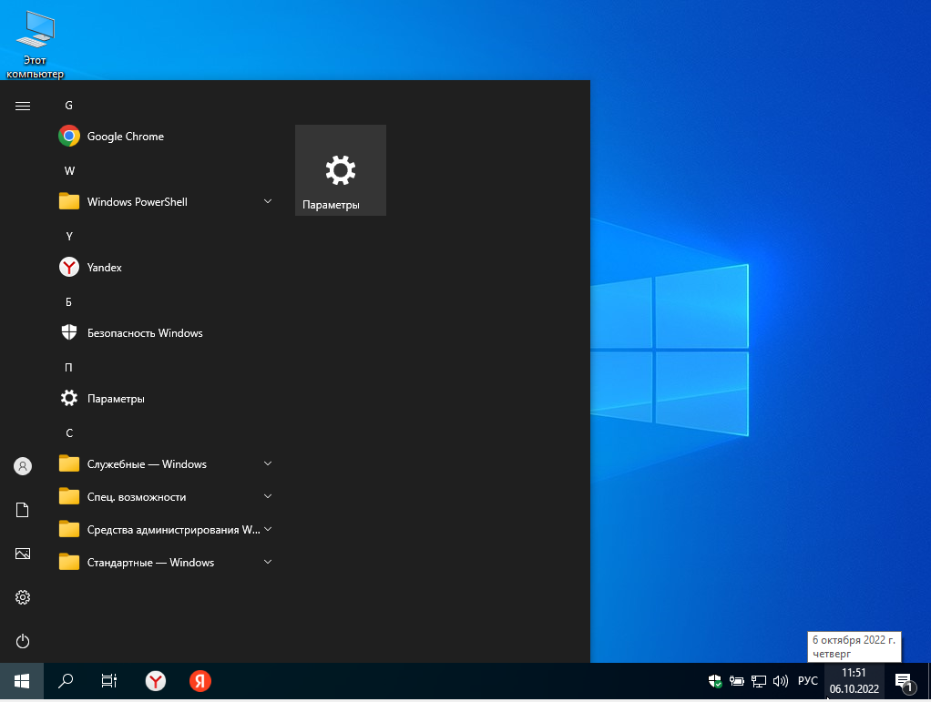Launch Yandex browser from the app list
931x702 pixels.
click(x=104, y=268)
